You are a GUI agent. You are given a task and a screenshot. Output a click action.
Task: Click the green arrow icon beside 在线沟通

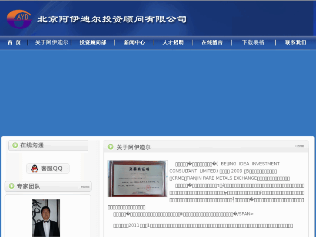coord(15,145)
